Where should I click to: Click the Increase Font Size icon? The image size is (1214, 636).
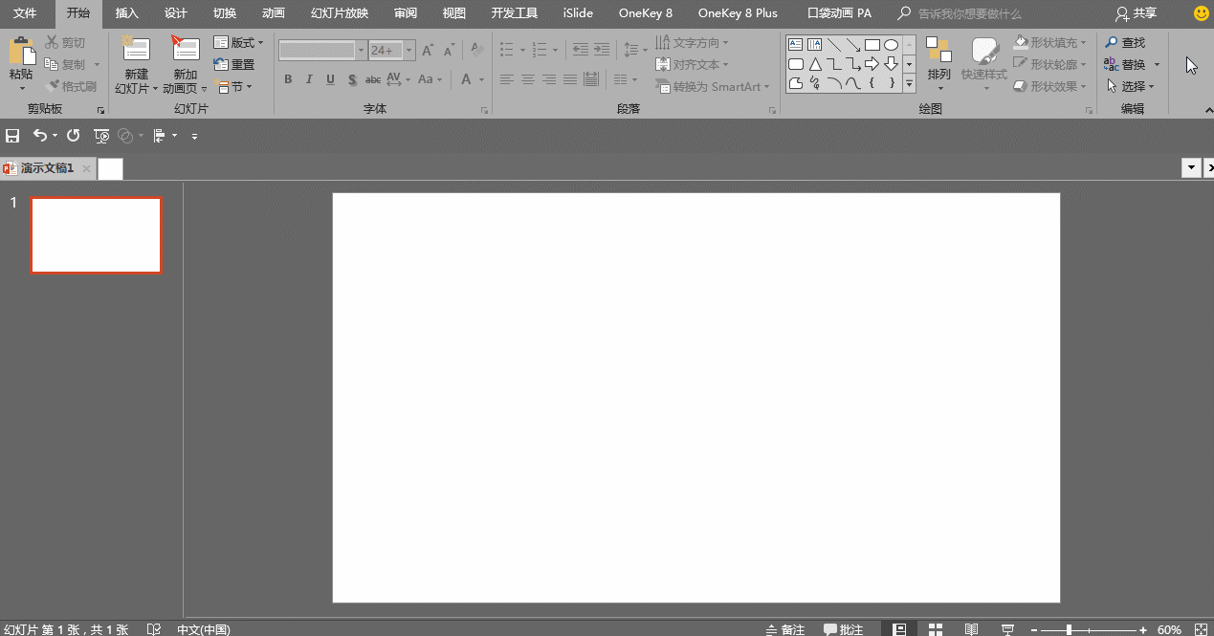pos(427,50)
